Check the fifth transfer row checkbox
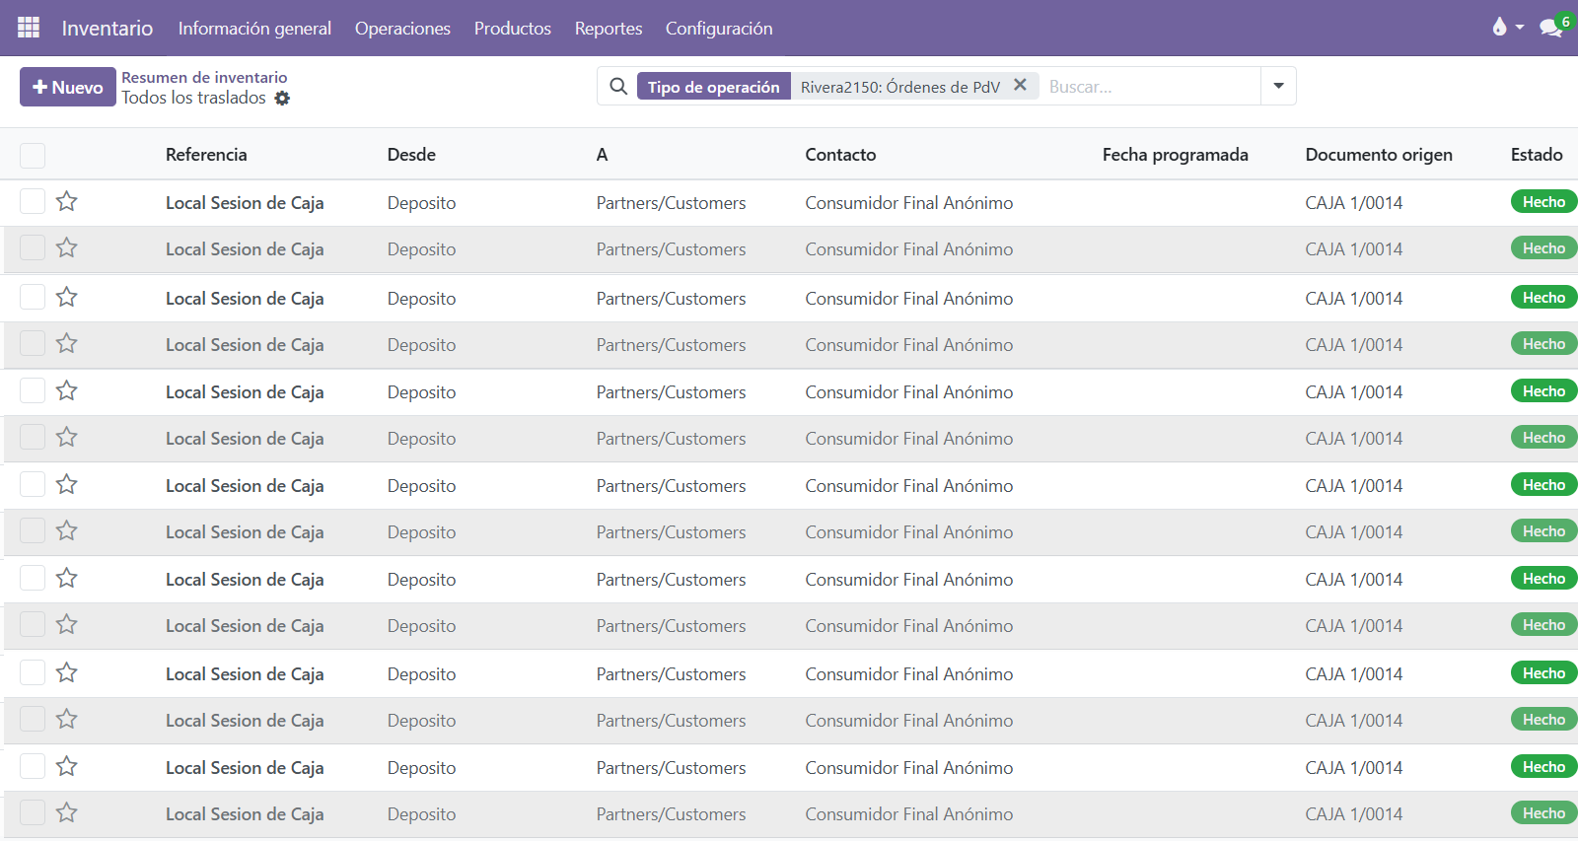Viewport: 1578px width, 841px height. pyautogui.click(x=33, y=391)
